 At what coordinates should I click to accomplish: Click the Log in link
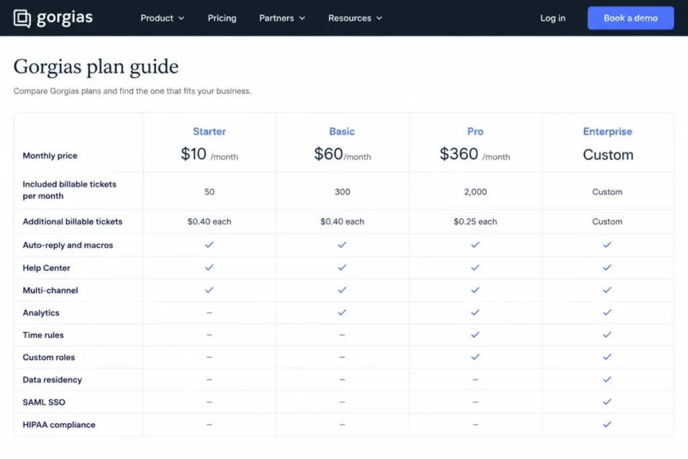click(x=552, y=18)
